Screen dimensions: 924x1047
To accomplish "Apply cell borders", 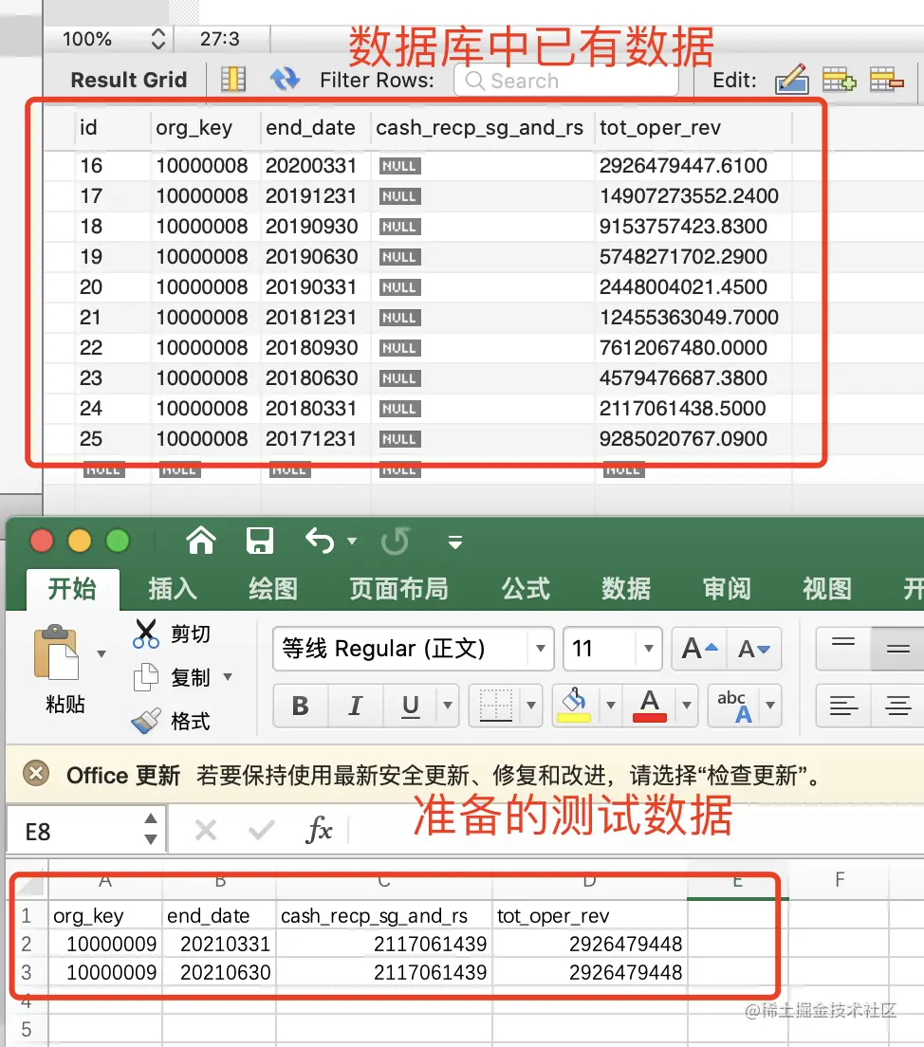I will (x=496, y=706).
